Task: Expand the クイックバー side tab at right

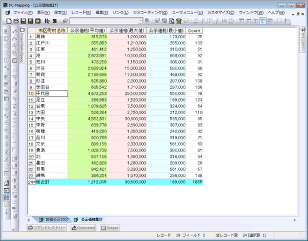Action: coord(302,39)
